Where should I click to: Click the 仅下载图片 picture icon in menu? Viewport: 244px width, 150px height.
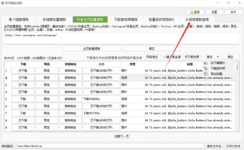(x=206, y=63)
